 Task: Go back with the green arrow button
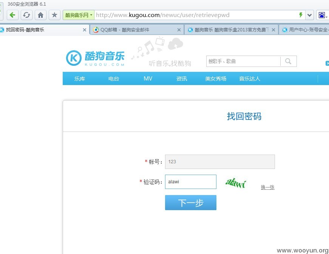[12, 15]
